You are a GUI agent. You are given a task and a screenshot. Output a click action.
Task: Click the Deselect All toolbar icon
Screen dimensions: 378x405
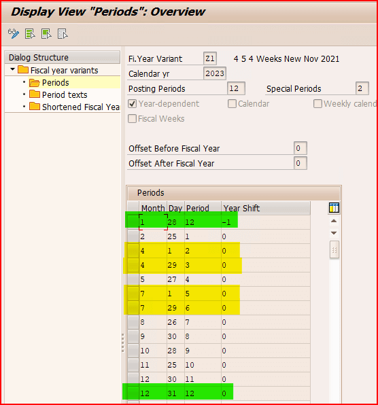(x=63, y=34)
